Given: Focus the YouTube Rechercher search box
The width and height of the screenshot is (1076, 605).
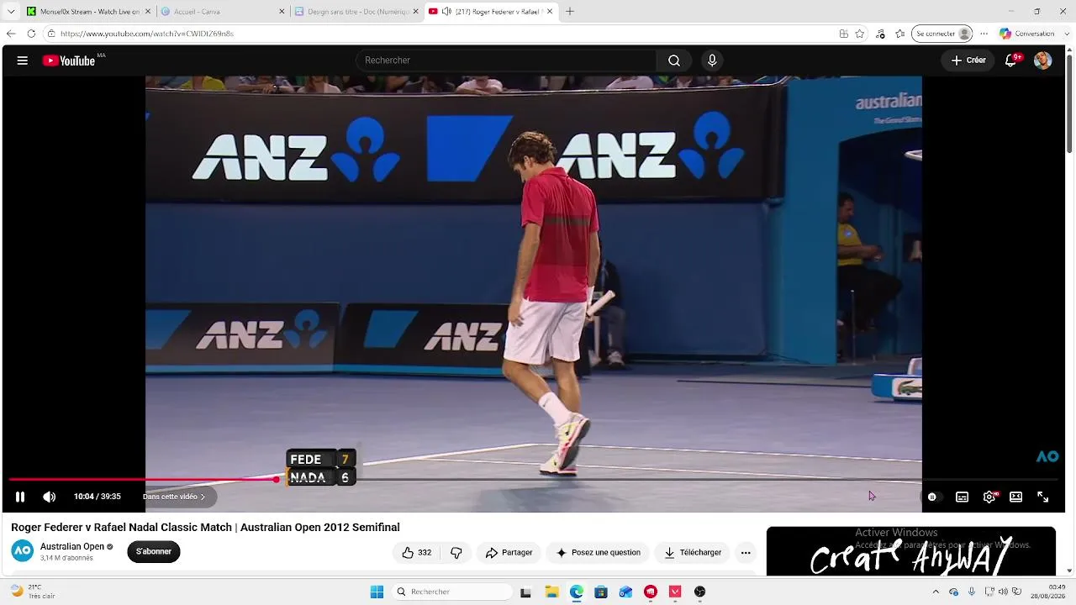Looking at the screenshot, I should click(506, 60).
